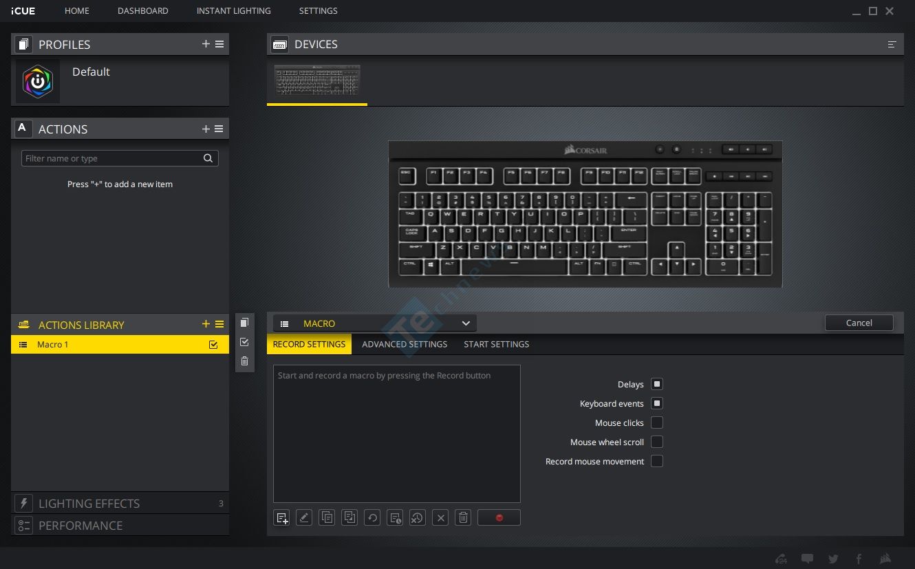Screen dimensions: 915x569
Task: Click the ESC key on keyboard image
Action: pyautogui.click(x=406, y=175)
